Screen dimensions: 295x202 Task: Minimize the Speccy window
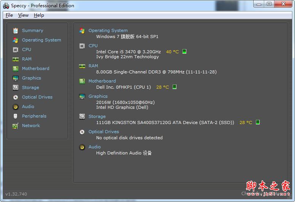[259, 4]
